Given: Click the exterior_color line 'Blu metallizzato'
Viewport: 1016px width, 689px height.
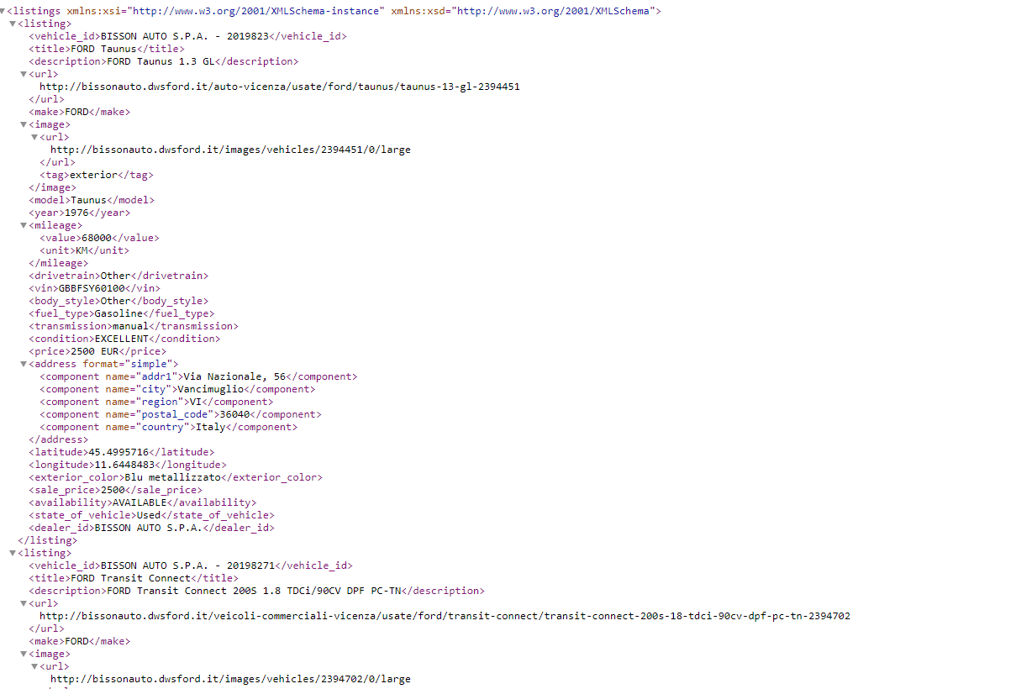Looking at the screenshot, I should pos(176,477).
